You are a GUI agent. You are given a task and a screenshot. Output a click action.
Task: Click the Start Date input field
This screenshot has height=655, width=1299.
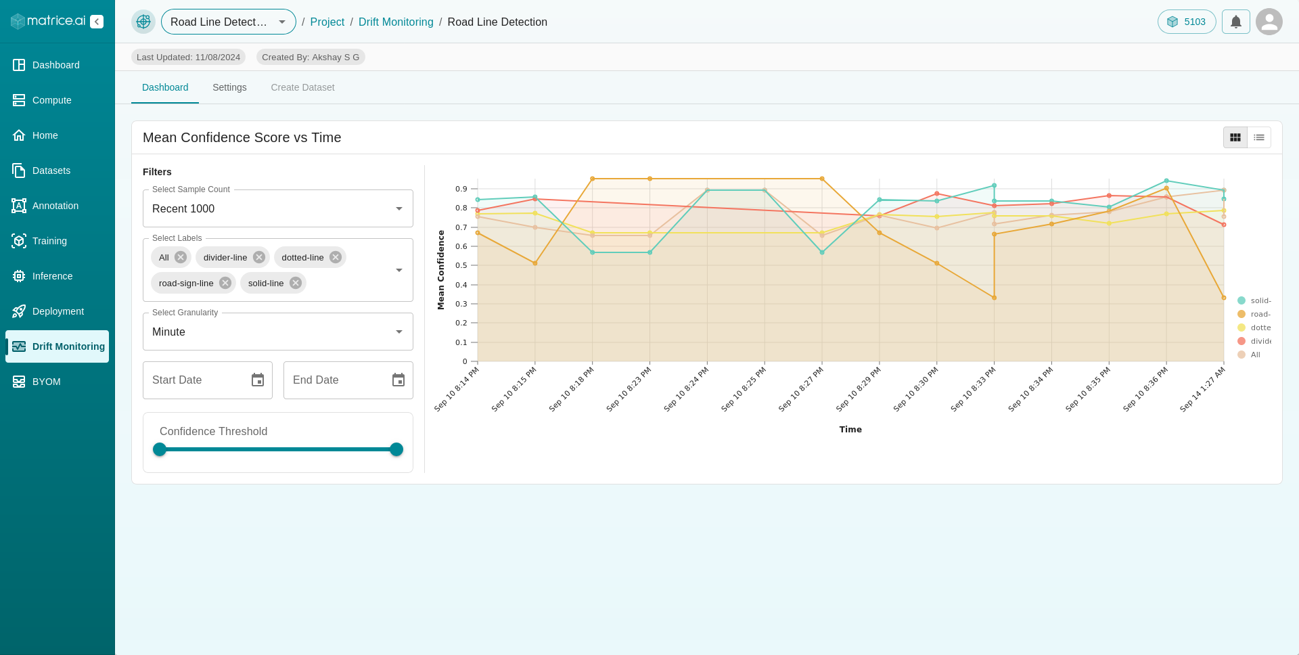pos(208,380)
